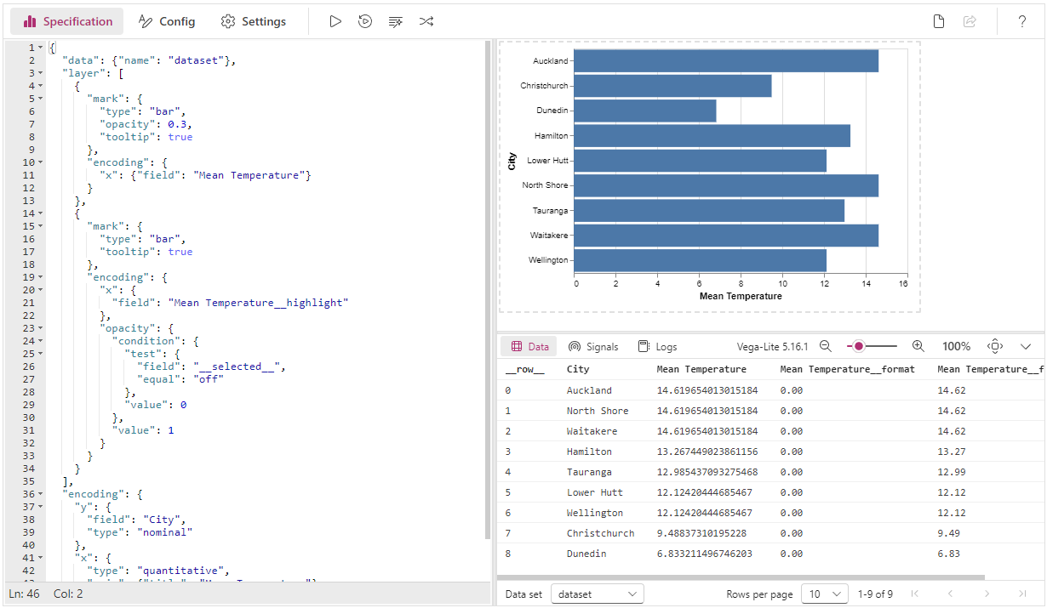Open the Rows per page dropdown
Viewport: 1047px width, 608px height.
pos(825,594)
